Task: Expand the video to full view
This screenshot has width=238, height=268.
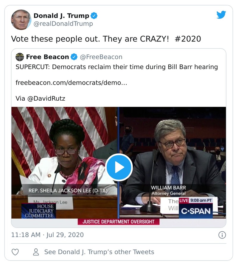Action: (x=119, y=167)
